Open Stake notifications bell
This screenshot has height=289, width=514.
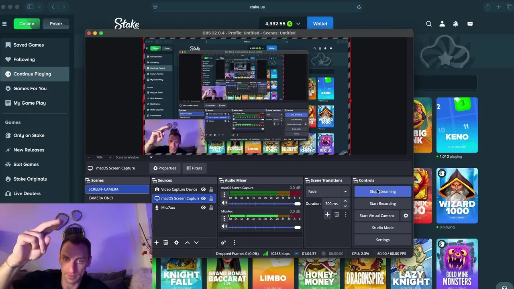coord(455,24)
